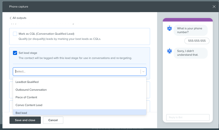Screen dimensions: 219x130
Task: Choose Outbound Conversation option
Action: (79, 90)
